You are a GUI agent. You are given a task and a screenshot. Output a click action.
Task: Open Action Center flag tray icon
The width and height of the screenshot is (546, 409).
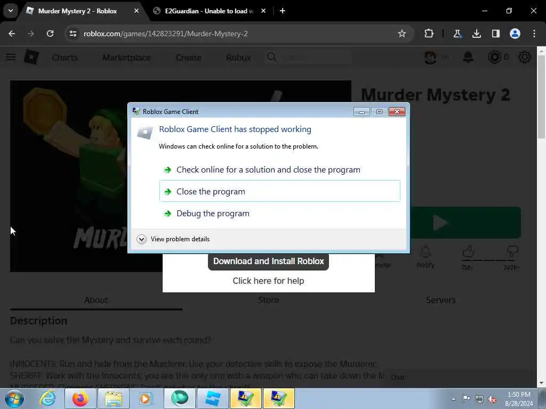pos(466,399)
